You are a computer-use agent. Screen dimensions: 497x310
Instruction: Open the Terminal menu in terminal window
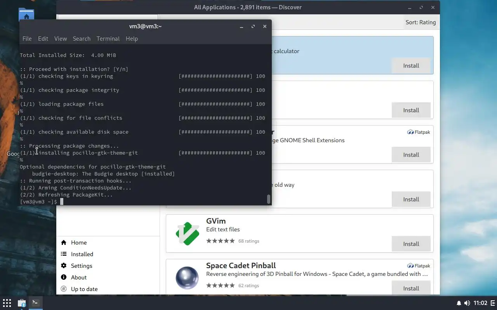(x=108, y=39)
